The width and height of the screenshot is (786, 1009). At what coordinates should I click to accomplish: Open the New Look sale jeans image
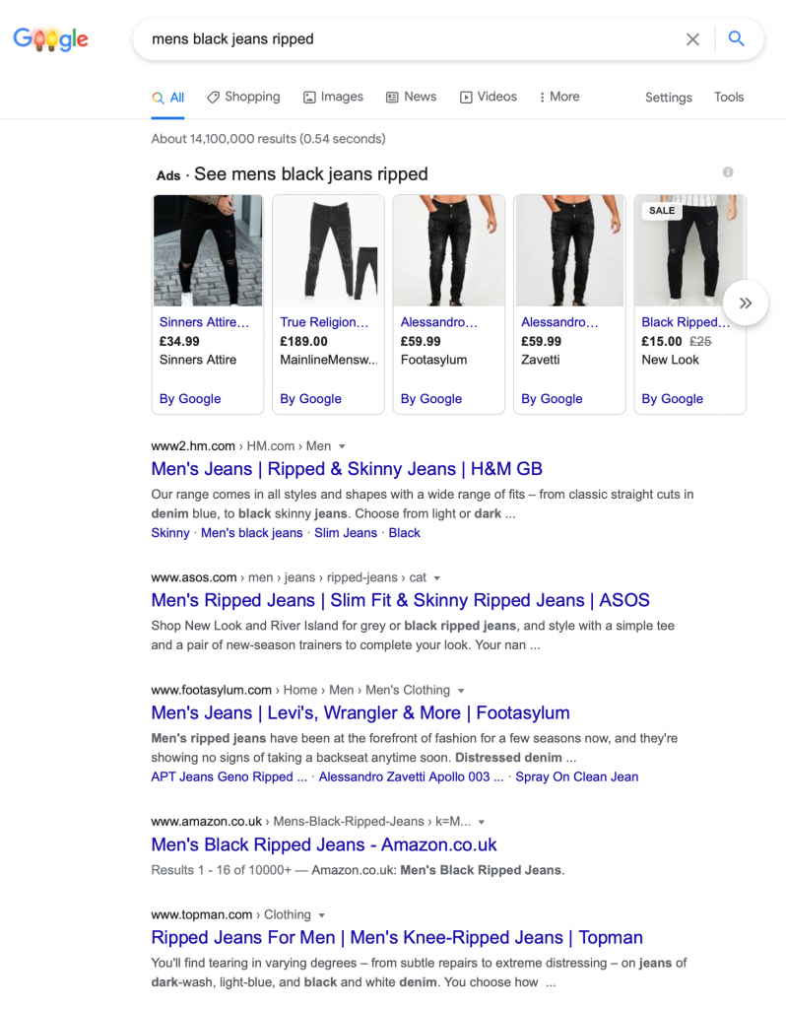[689, 251]
